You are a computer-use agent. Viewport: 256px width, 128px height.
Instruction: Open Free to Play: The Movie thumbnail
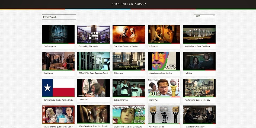coord(94,34)
